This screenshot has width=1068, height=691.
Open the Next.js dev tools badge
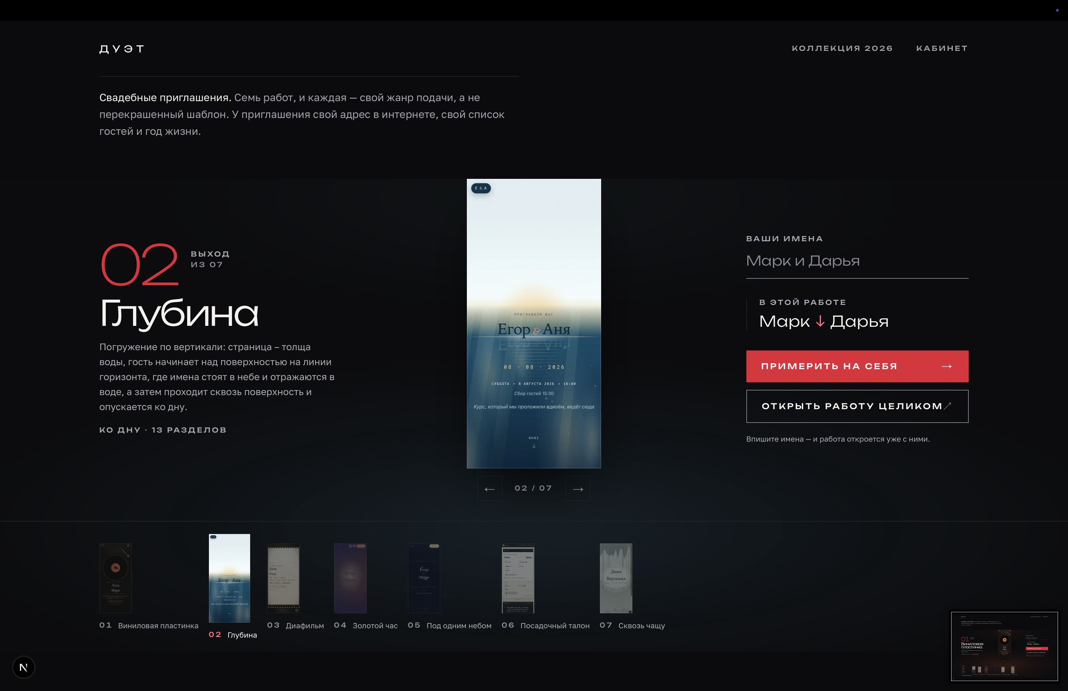point(23,667)
